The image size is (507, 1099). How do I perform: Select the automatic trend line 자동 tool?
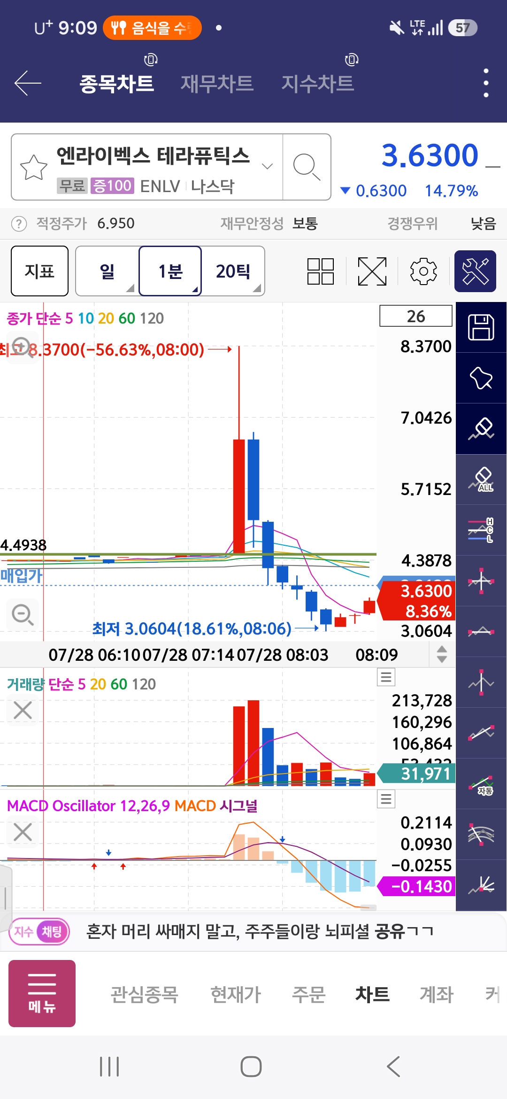[x=481, y=784]
